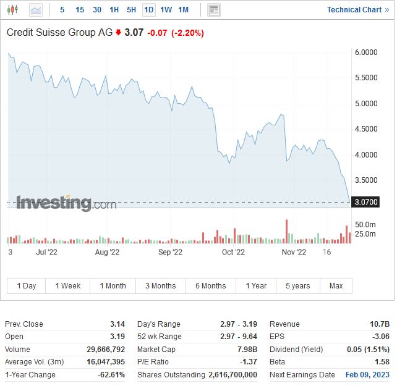Select the 3 Months range tab
This screenshot has height=386, width=397.
click(161, 286)
